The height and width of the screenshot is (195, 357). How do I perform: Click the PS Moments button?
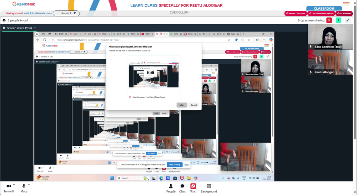coord(344,14)
